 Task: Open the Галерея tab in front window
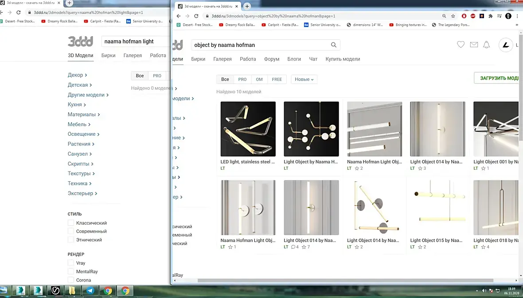(222, 59)
